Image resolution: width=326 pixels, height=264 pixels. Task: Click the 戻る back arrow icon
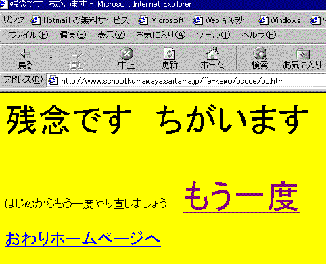tap(26, 54)
